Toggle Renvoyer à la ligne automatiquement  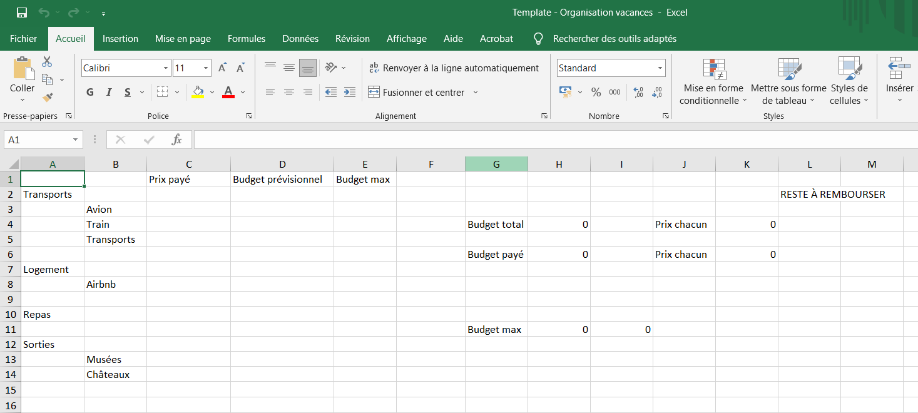[x=455, y=68]
